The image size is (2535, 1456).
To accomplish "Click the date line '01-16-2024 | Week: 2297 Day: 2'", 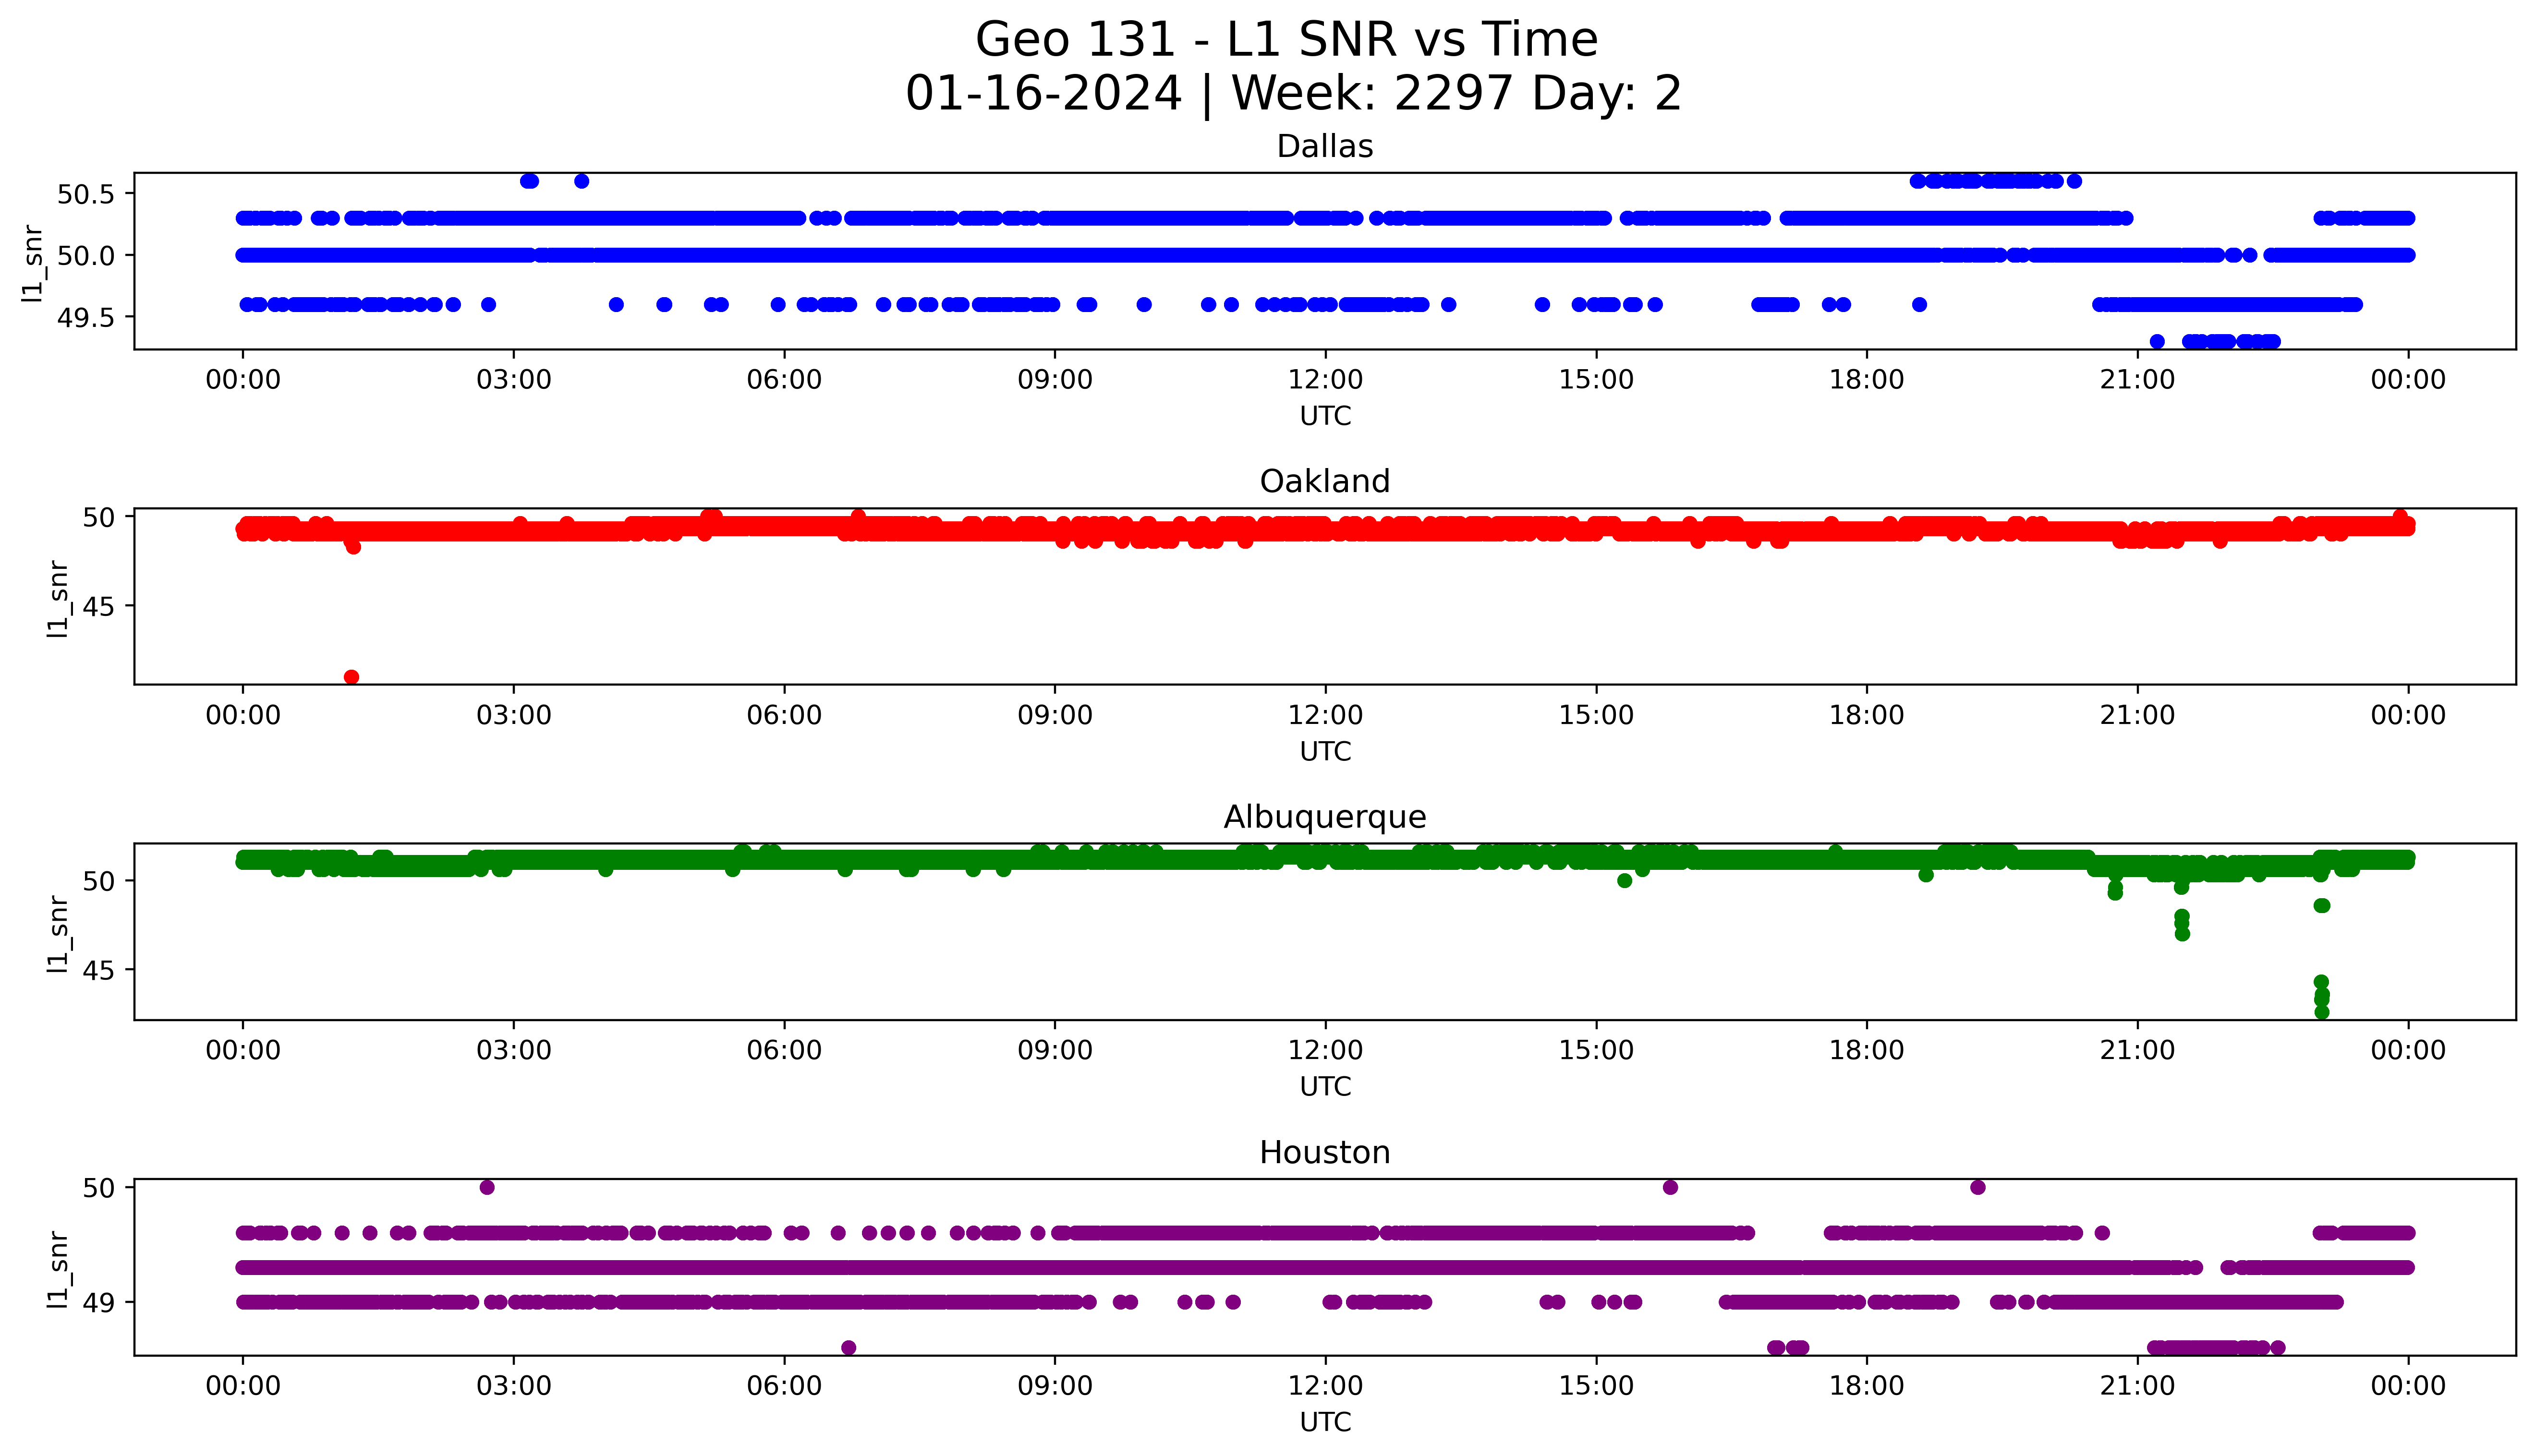I will click(1293, 94).
